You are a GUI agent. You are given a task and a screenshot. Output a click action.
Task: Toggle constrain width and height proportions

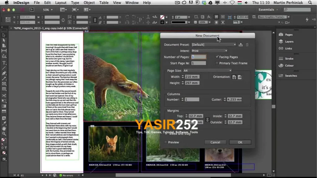(x=63, y=20)
